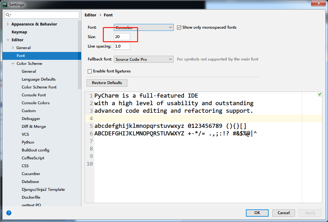
Task: Click the Apply button
Action: pyautogui.click(x=310, y=213)
